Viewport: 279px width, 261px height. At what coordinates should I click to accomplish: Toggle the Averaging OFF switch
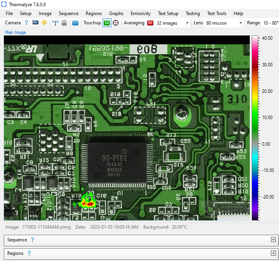150,23
